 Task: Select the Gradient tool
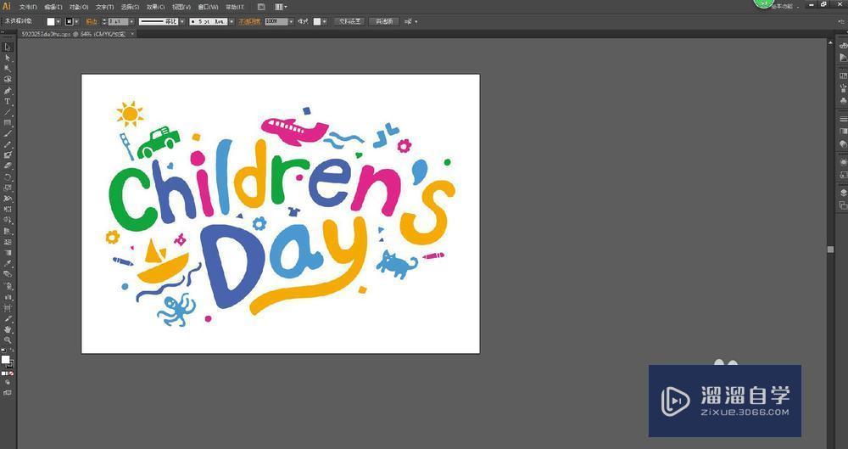coord(8,253)
